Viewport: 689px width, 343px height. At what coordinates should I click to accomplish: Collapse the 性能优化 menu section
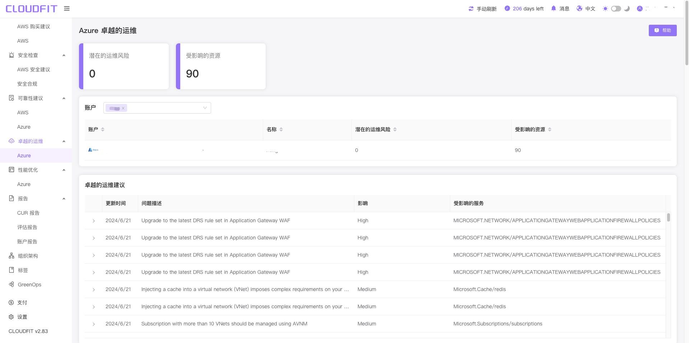64,170
